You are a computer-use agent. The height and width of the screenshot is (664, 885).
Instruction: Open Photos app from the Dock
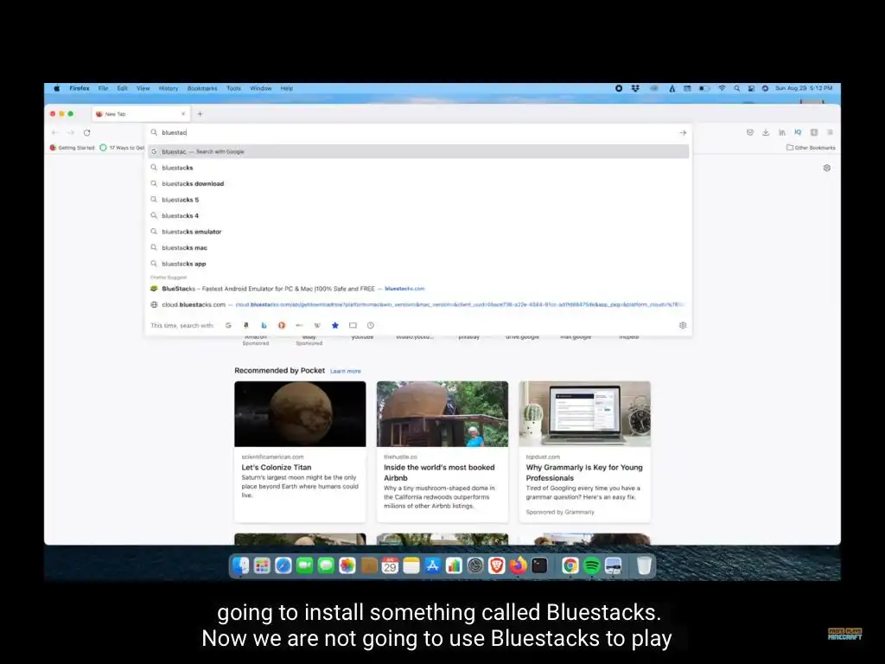point(347,565)
